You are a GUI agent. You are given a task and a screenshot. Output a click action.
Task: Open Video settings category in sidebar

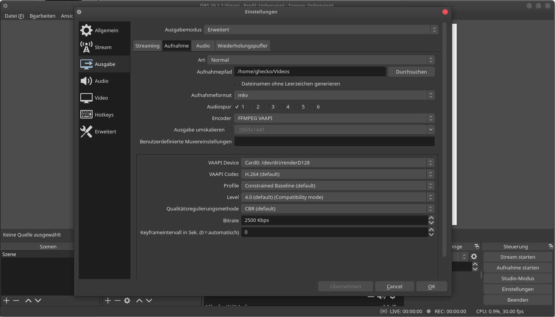(x=104, y=98)
